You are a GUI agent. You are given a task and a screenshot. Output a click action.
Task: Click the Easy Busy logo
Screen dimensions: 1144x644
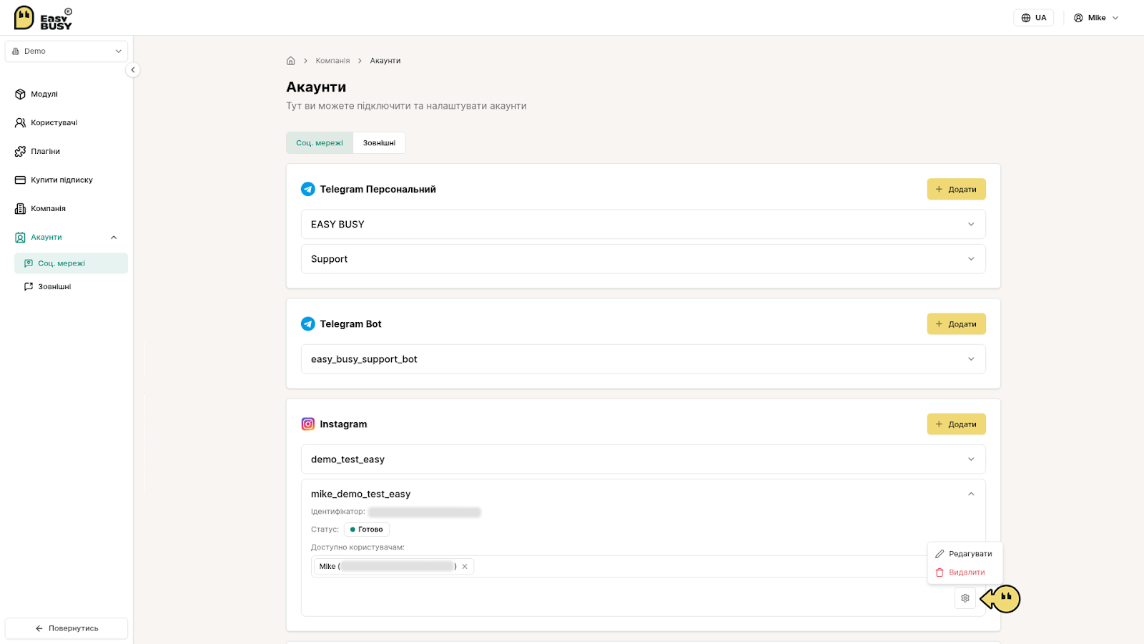(43, 18)
